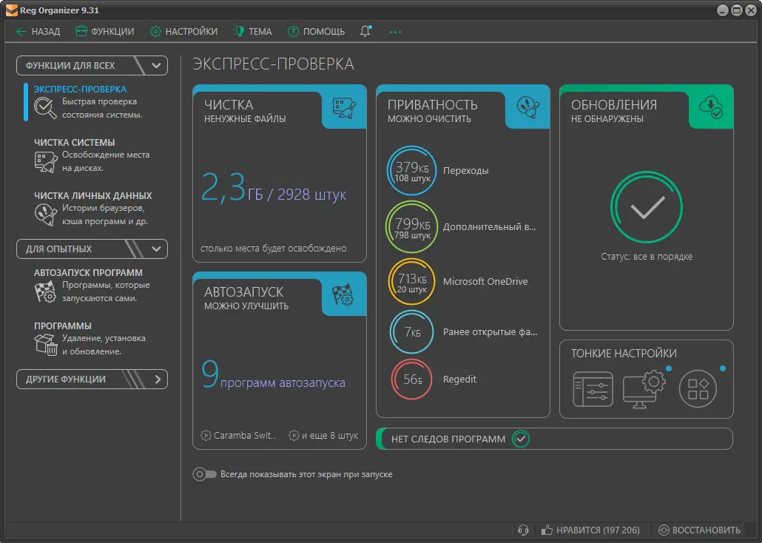Expand the ДРУГИЕ ФУНКЦИИ section
This screenshot has width=762, height=543.
point(92,380)
